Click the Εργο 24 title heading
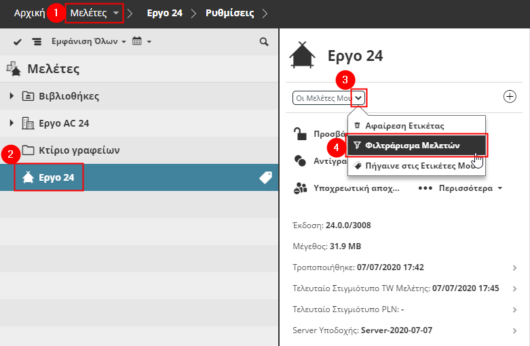Image resolution: width=530 pixels, height=346 pixels. click(355, 56)
